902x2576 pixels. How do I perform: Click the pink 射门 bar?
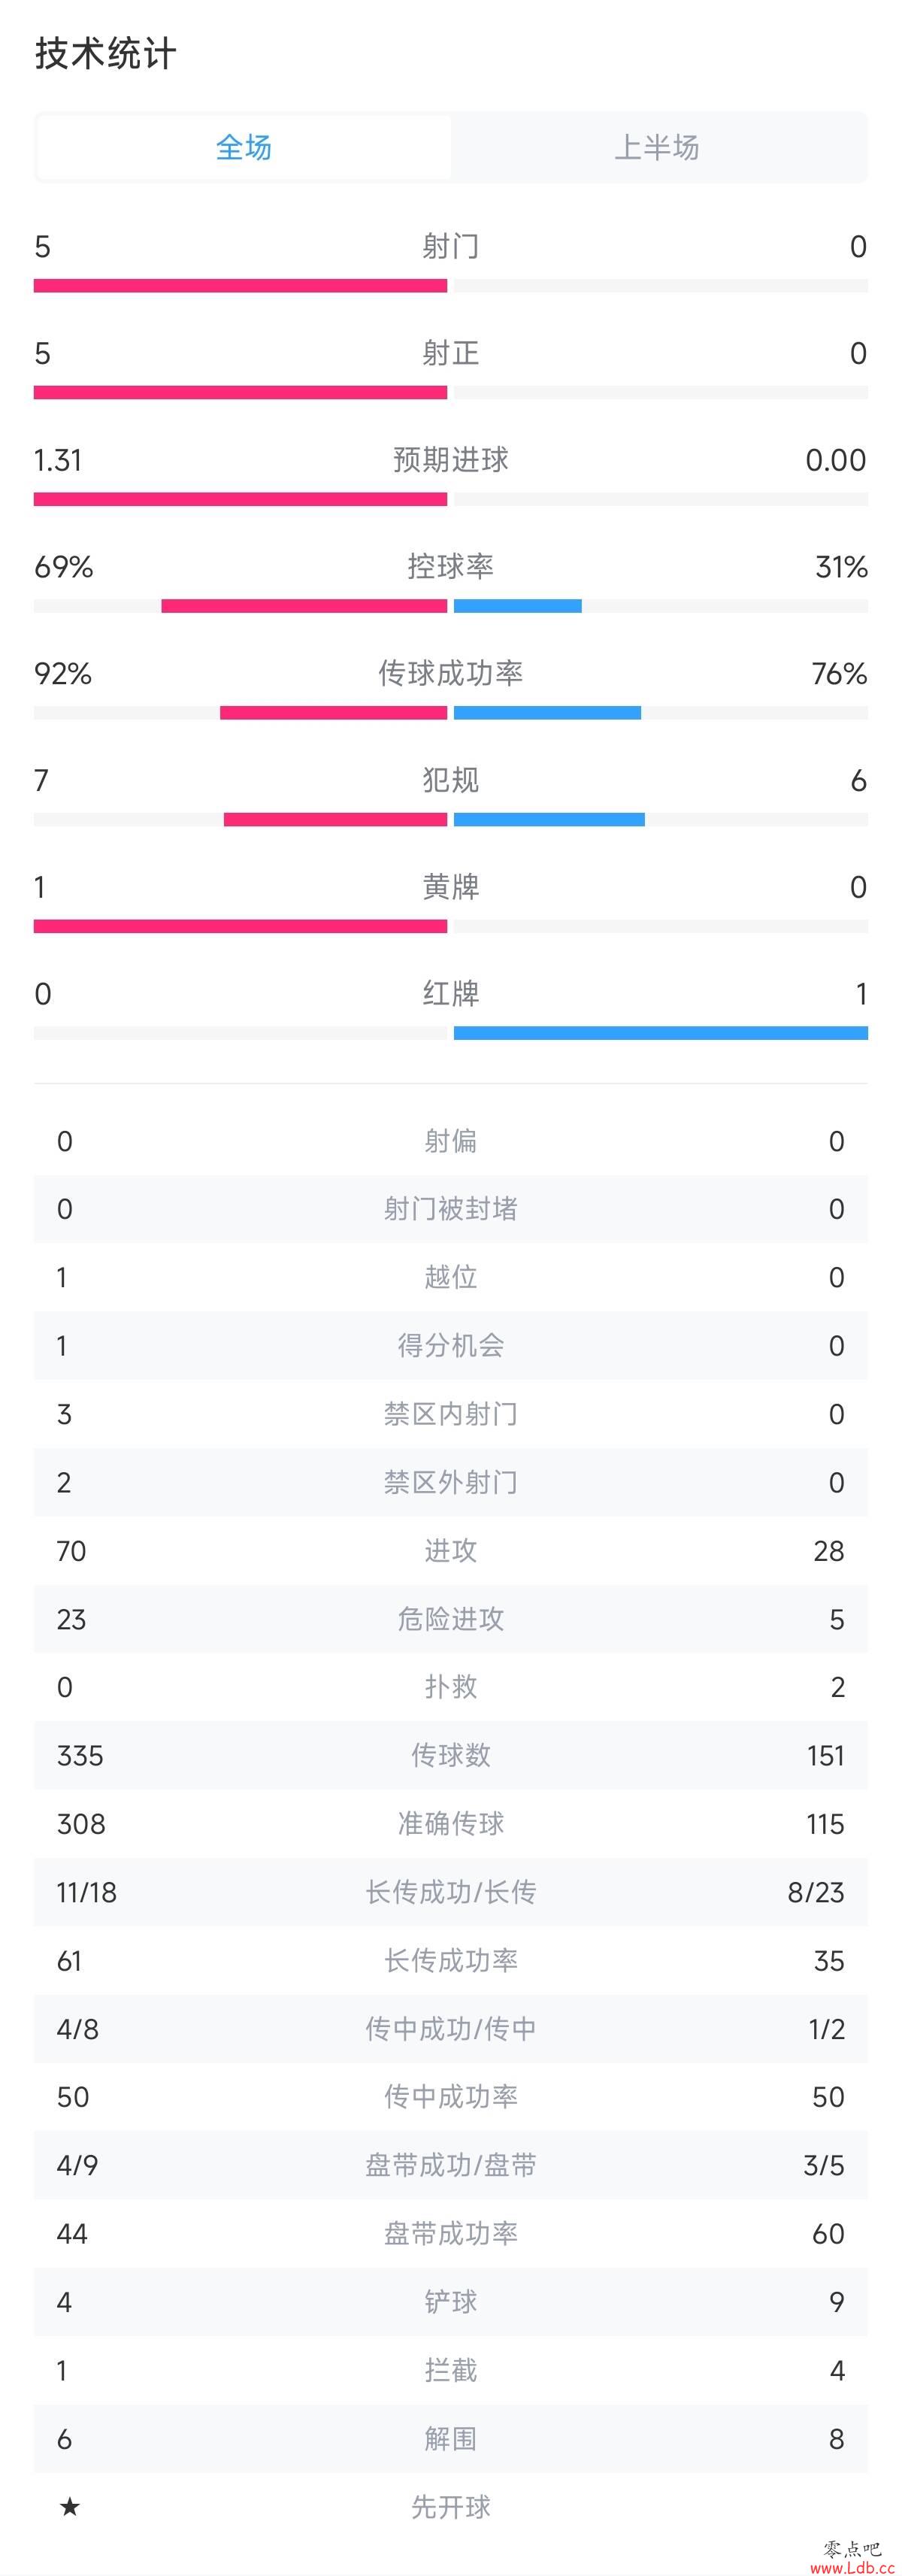pyautogui.click(x=240, y=286)
